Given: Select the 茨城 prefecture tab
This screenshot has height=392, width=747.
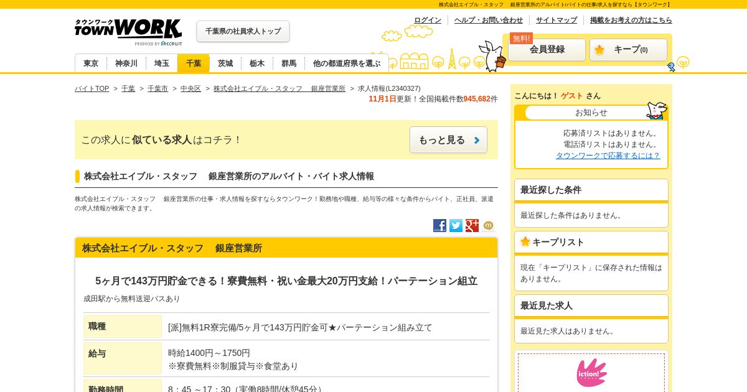Looking at the screenshot, I should click(x=225, y=63).
